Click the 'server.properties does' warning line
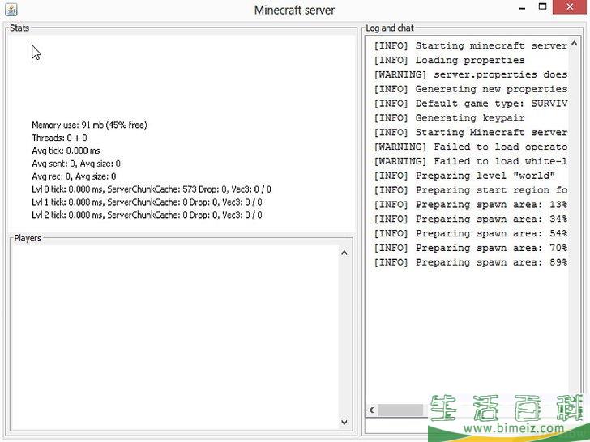Screen dimensions: 590x442 click(x=470, y=74)
